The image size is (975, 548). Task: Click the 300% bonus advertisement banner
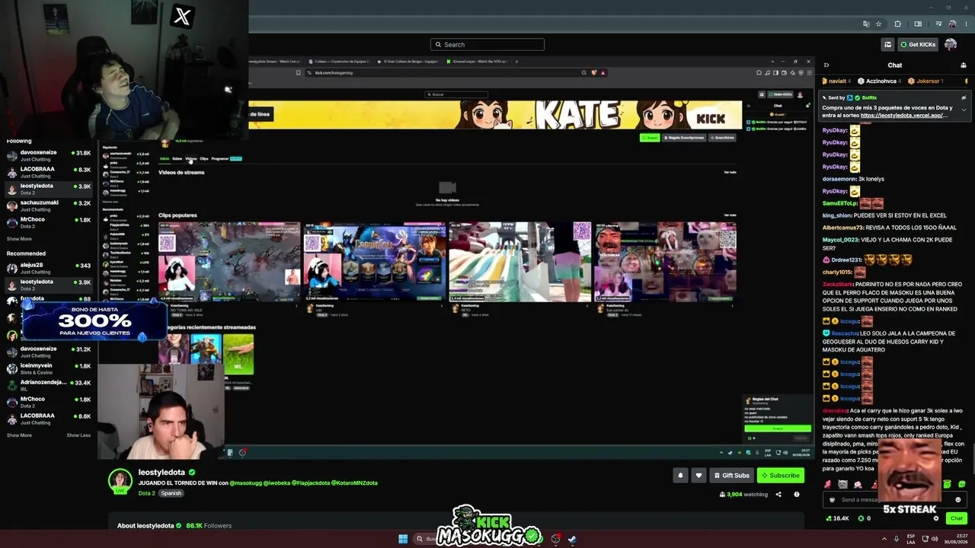(94, 320)
